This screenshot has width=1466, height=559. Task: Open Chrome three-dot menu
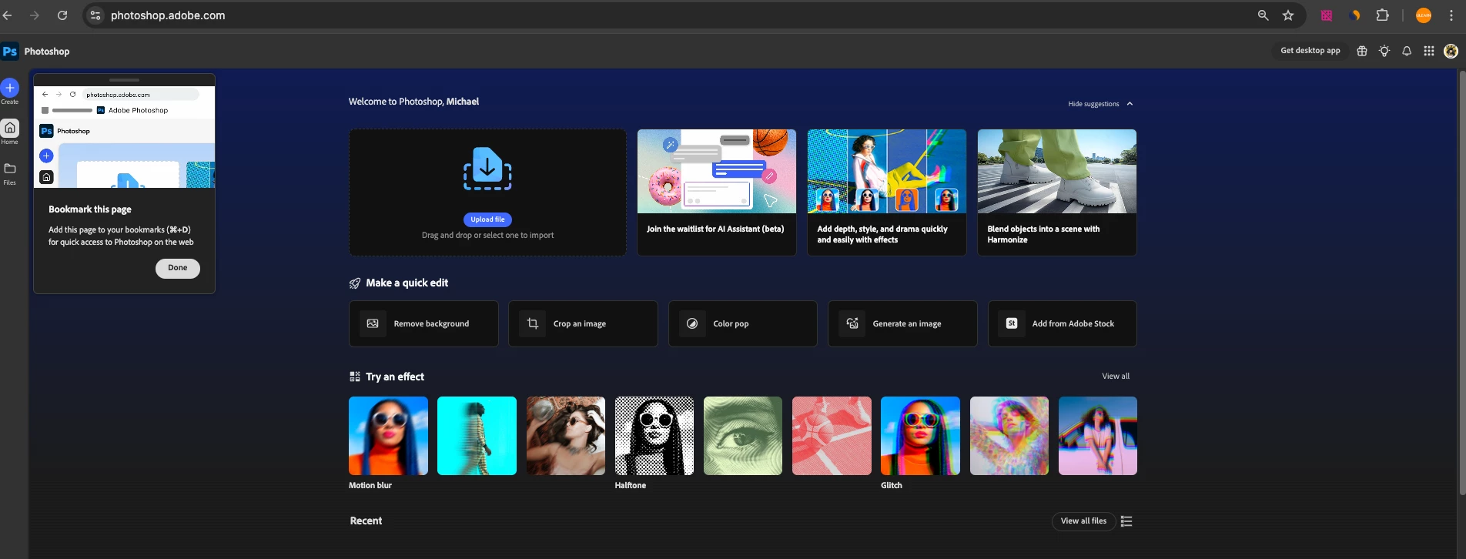click(1451, 15)
